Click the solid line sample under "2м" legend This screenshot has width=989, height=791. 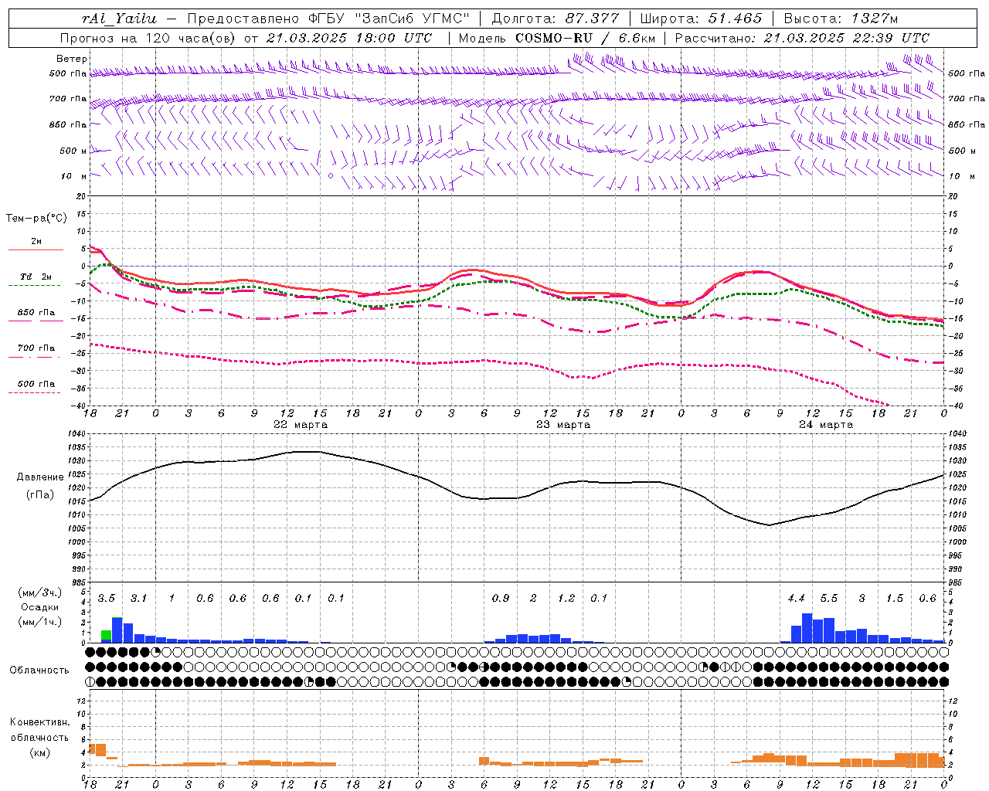(36, 250)
